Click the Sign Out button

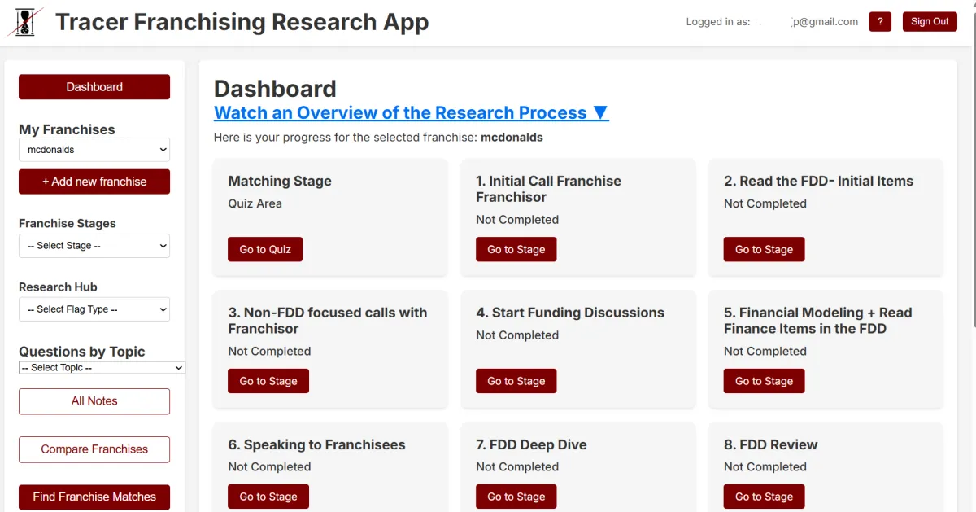930,22
